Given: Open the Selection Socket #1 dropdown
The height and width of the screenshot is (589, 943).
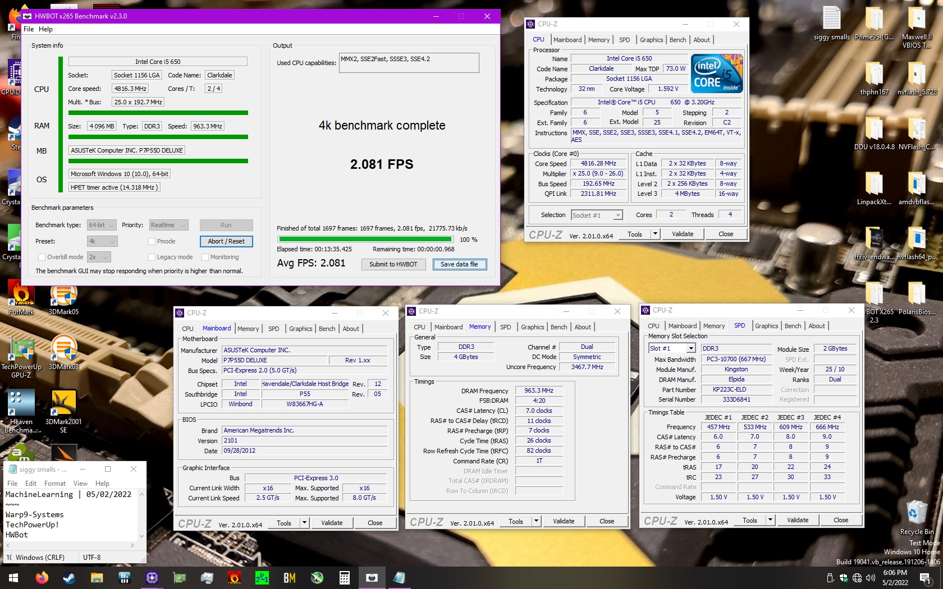Looking at the screenshot, I should point(597,215).
